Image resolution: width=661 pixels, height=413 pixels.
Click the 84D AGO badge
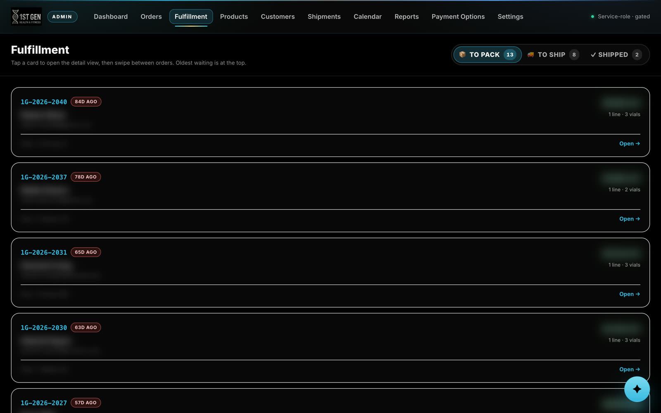[x=86, y=102]
